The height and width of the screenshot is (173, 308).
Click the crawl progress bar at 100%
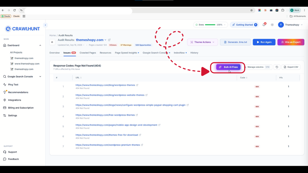(x=210, y=25)
